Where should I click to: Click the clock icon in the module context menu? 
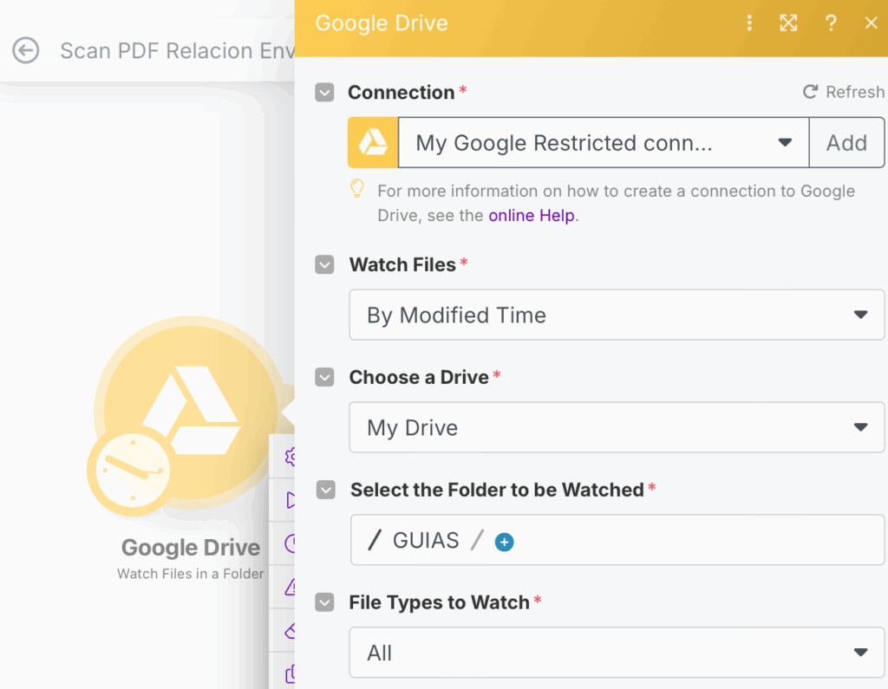point(290,543)
